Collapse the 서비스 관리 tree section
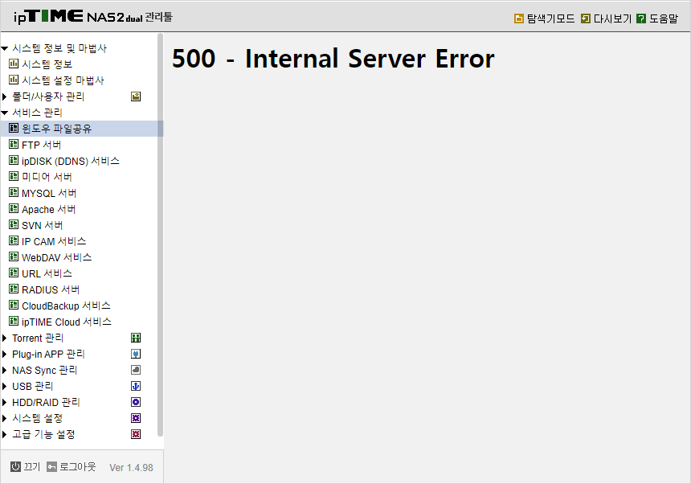This screenshot has height=484, width=691. point(5,113)
